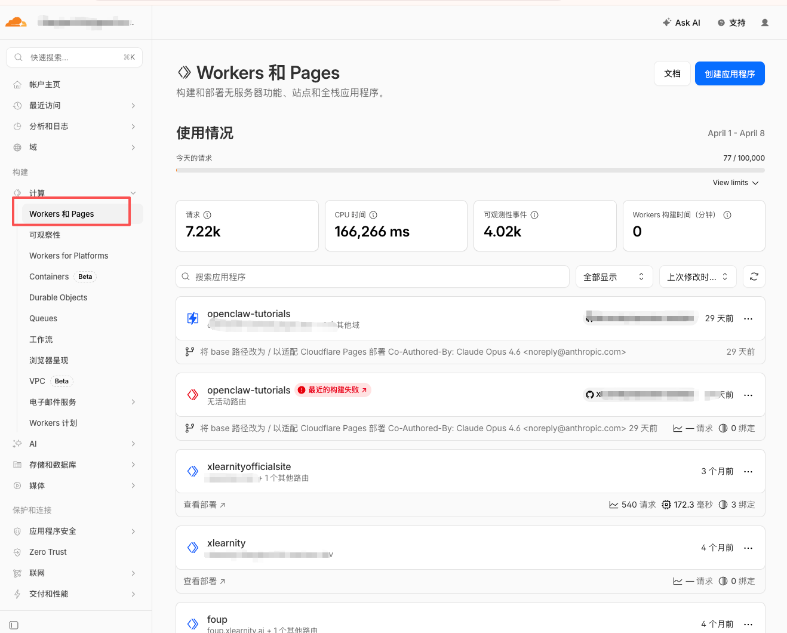Open the Ask AI assistant
Image resolution: width=787 pixels, height=633 pixels.
point(681,23)
